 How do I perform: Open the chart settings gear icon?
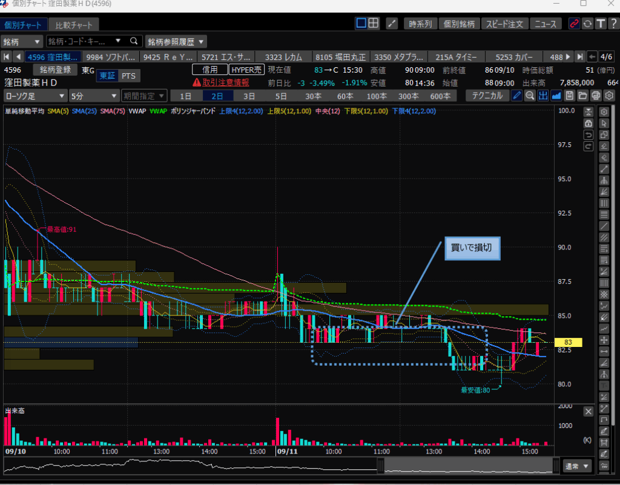[609, 96]
